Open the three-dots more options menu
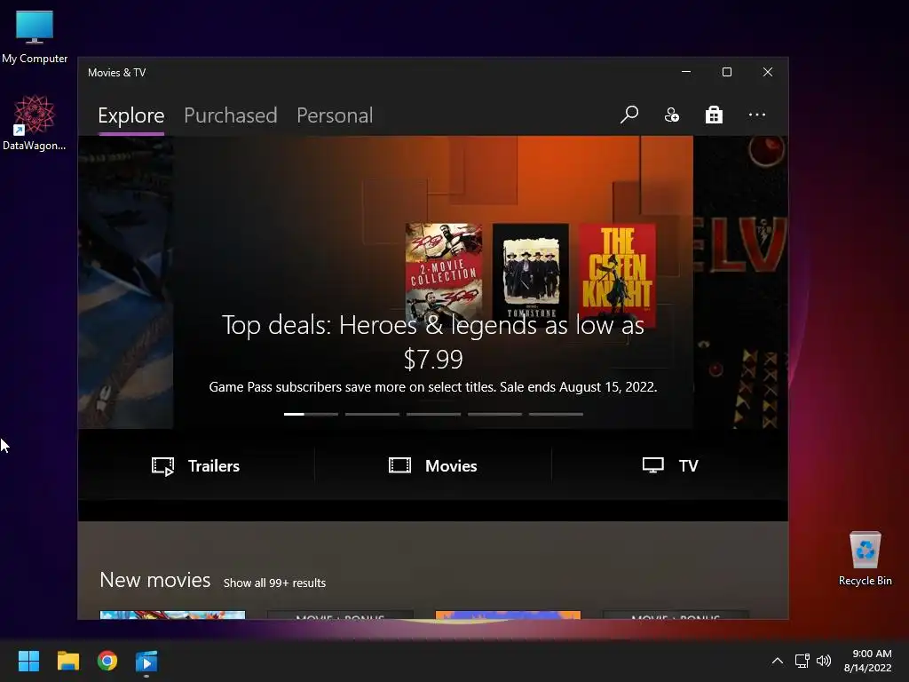Screen dimensions: 909x682 [x=756, y=115]
